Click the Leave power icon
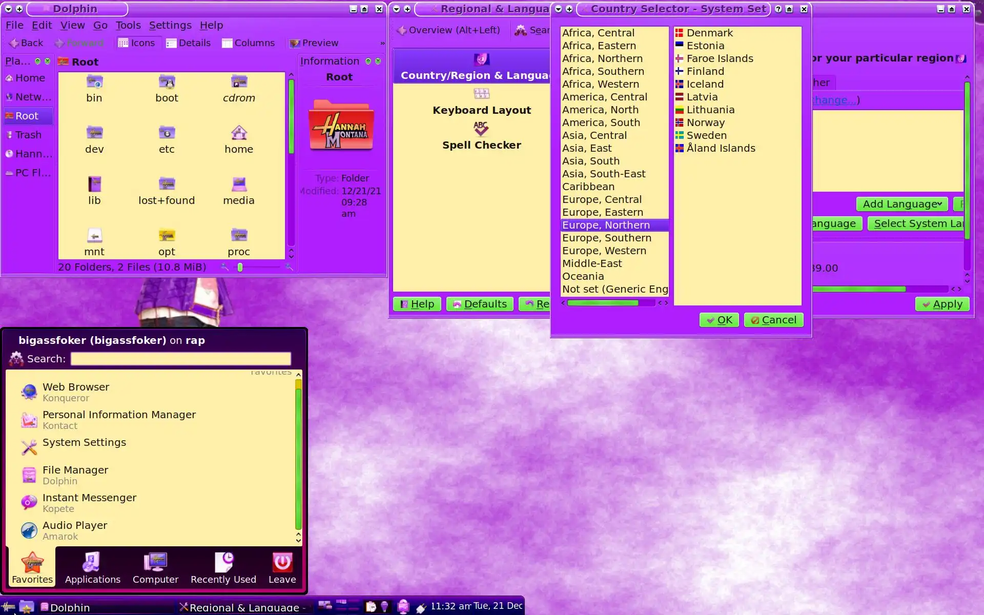The width and height of the screenshot is (984, 615). coord(282,562)
